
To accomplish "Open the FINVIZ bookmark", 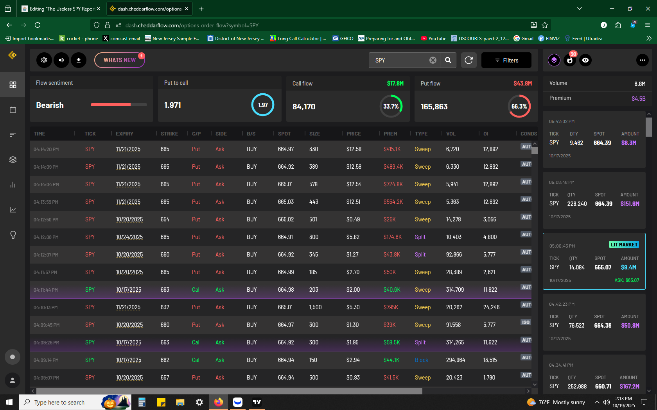I will 549,38.
